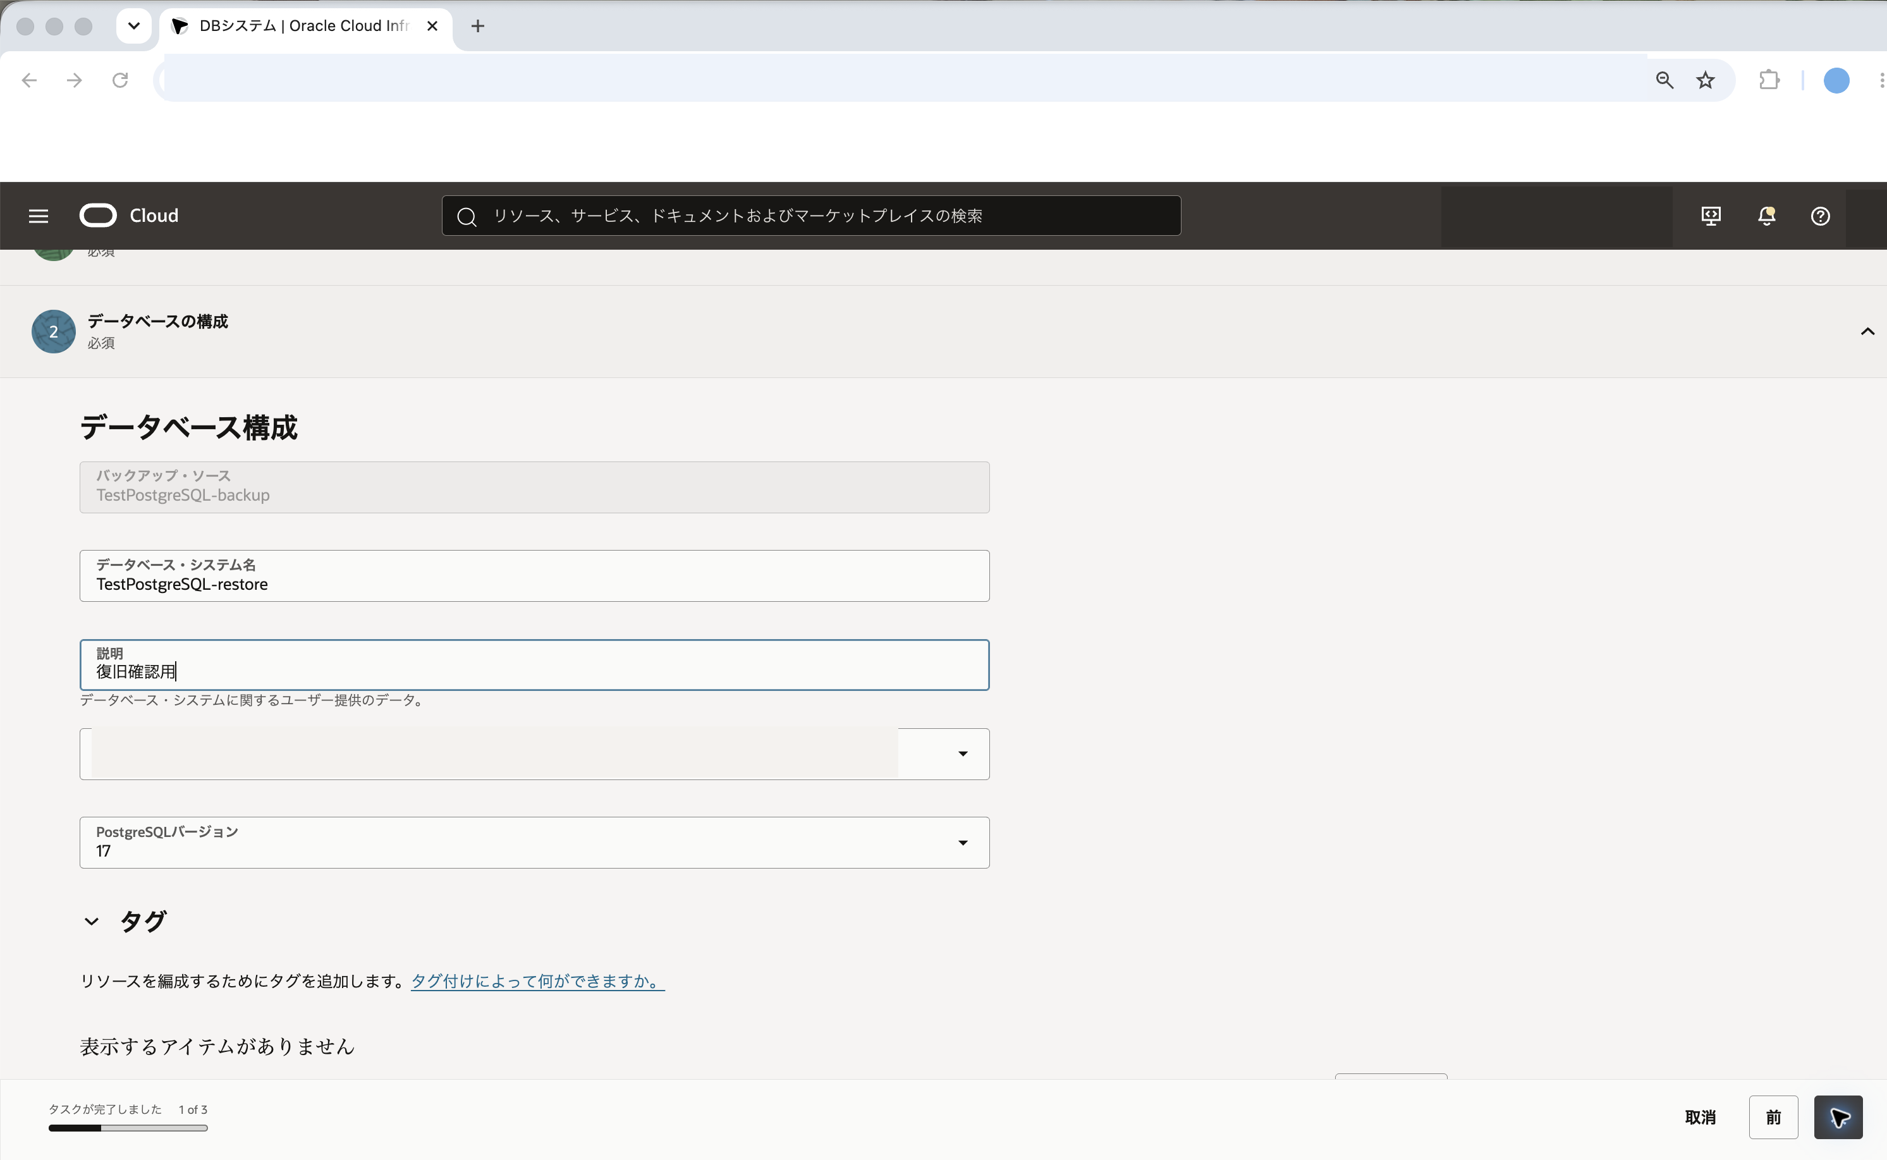Collapse the タグ section
Viewport: 1887px width, 1160px height.
pyautogui.click(x=91, y=922)
